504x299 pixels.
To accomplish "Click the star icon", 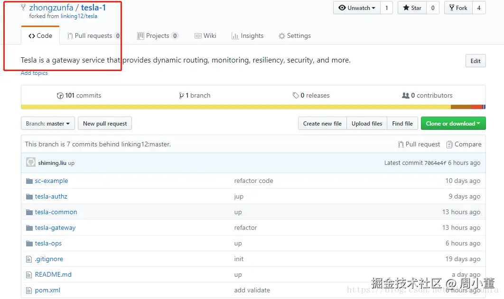I will point(406,8).
